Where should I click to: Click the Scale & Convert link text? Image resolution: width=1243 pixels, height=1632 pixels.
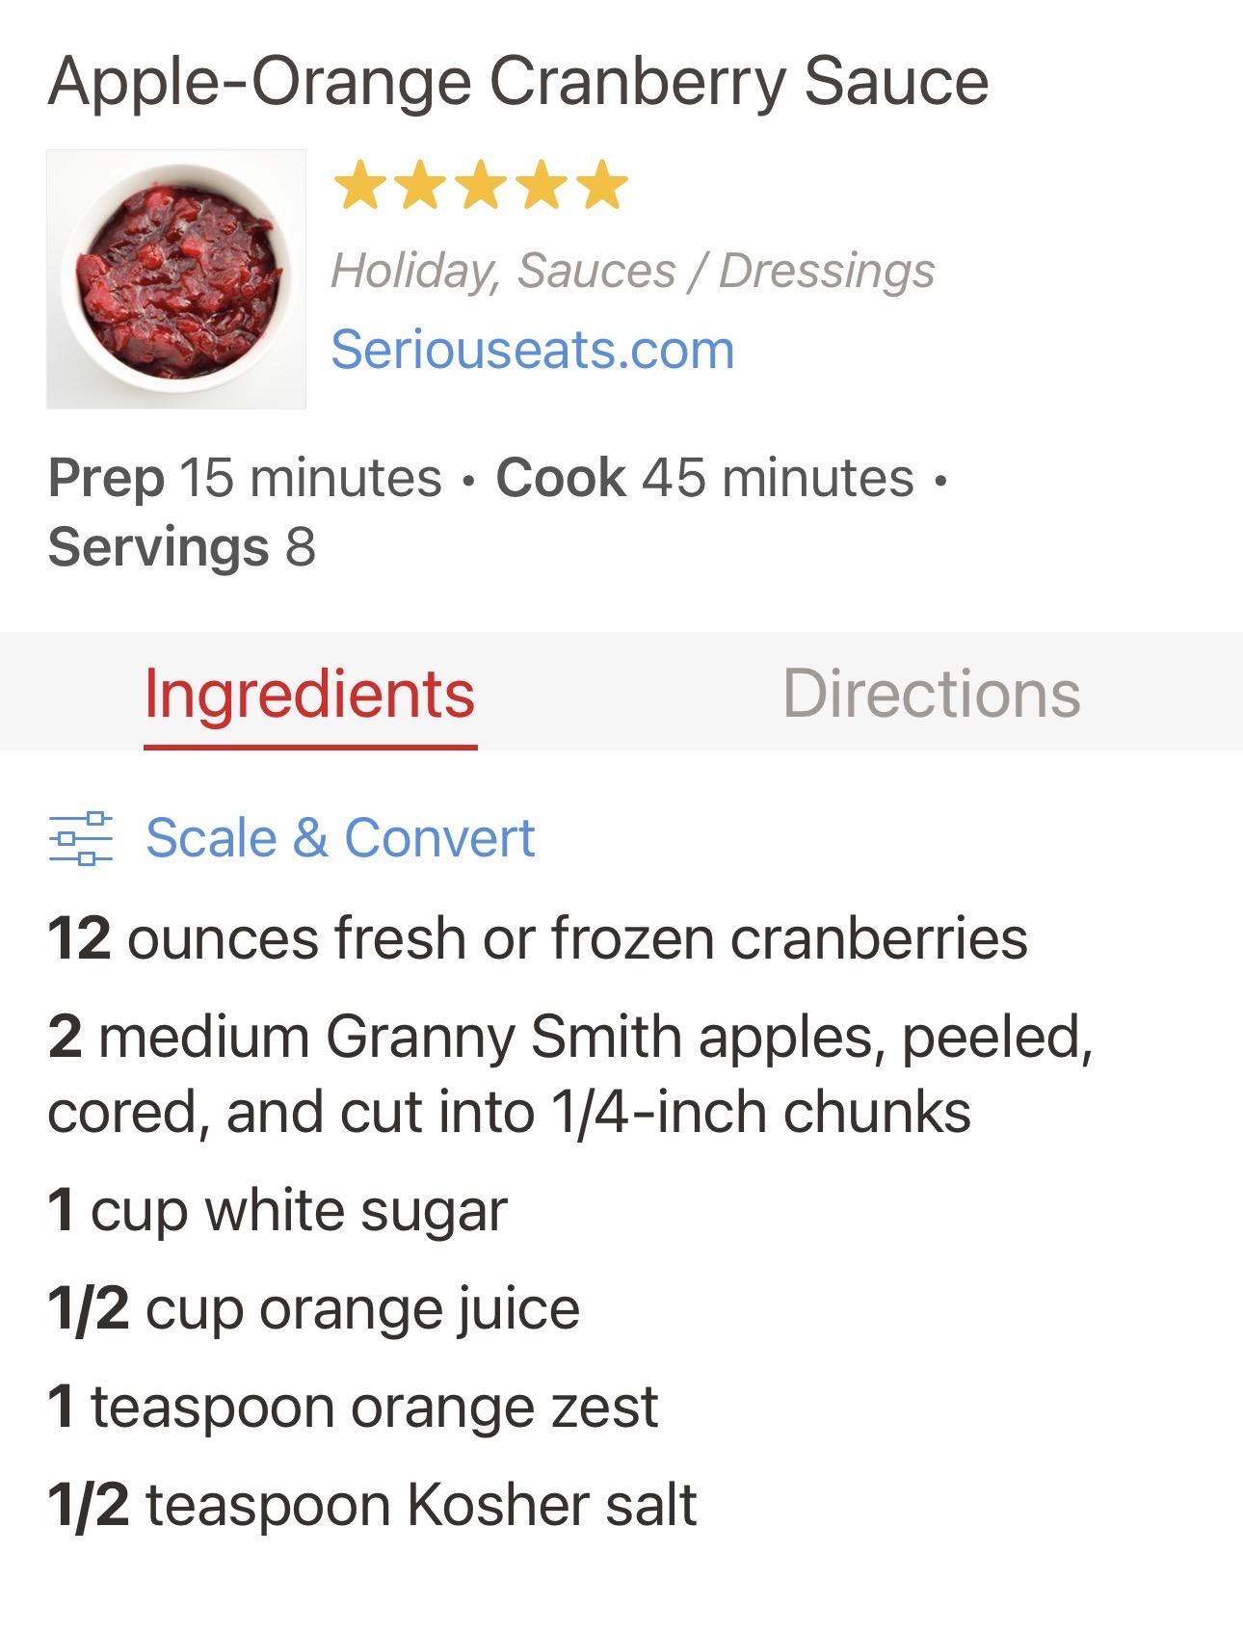(340, 838)
